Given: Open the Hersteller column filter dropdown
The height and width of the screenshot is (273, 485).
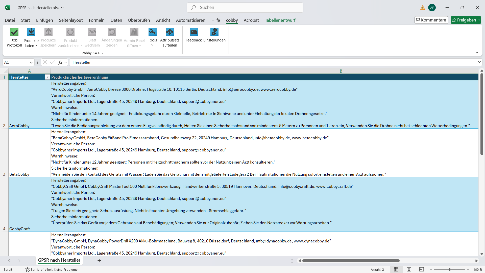Looking at the screenshot, I should tap(47, 77).
